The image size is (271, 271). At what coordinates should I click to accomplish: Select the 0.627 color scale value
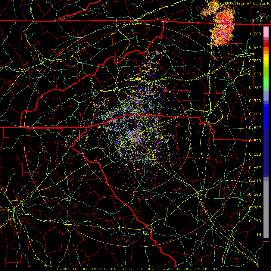pos(255,128)
